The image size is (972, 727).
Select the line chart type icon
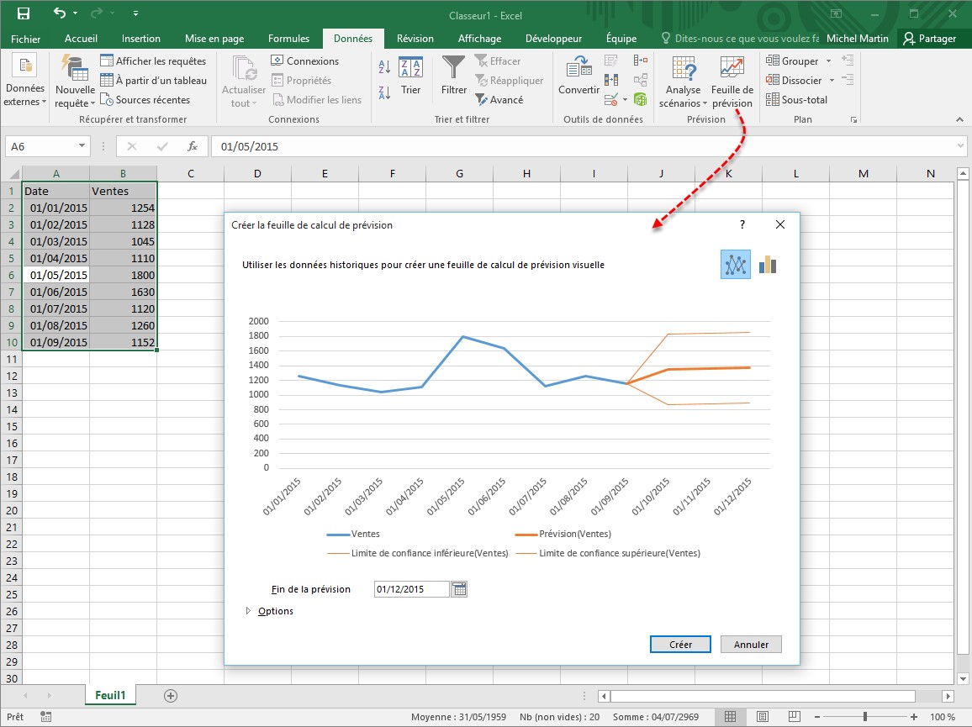coord(735,265)
